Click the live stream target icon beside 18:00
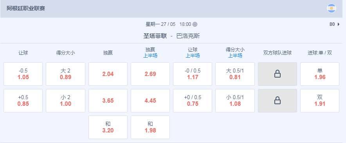Viewport: 346px width, 143px height. [x=195, y=24]
